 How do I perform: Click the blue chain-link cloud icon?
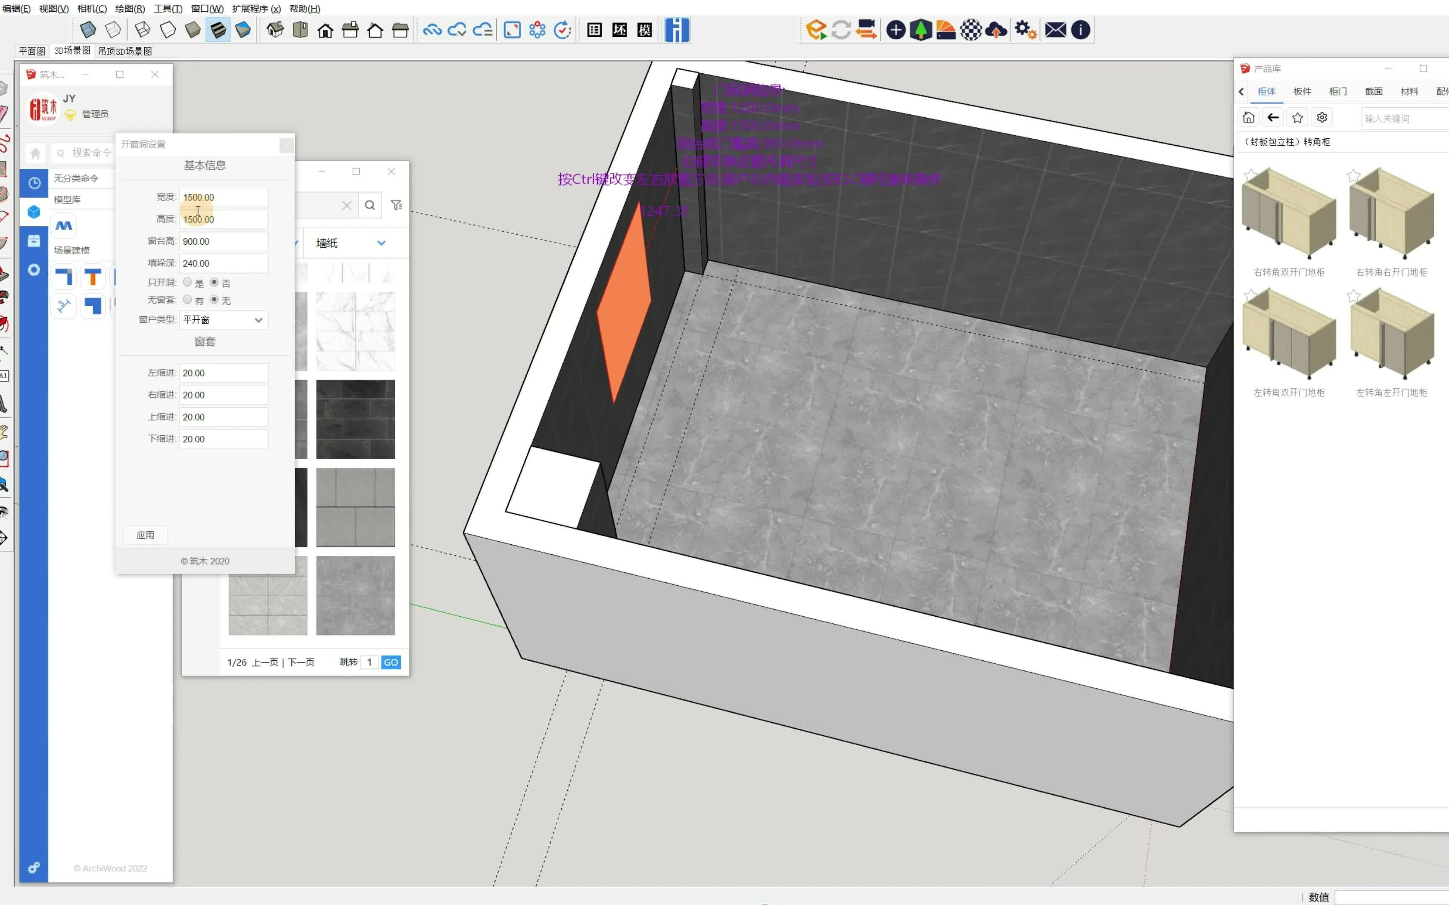point(432,29)
